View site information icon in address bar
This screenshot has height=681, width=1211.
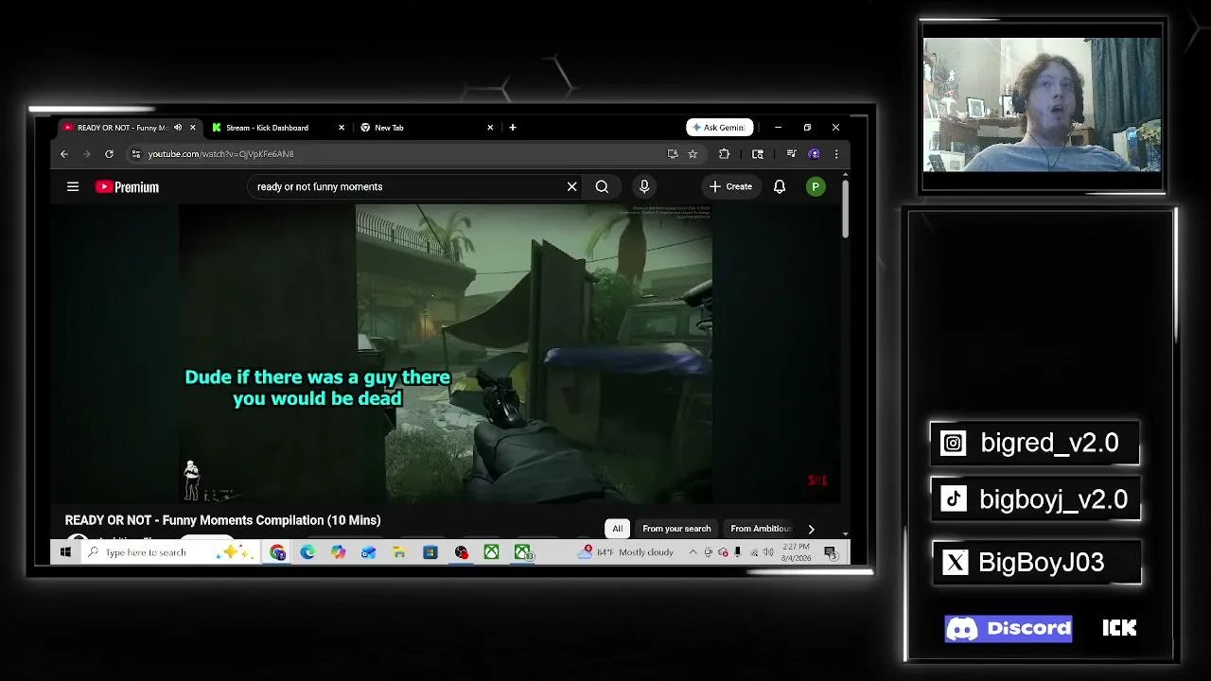[x=136, y=154]
